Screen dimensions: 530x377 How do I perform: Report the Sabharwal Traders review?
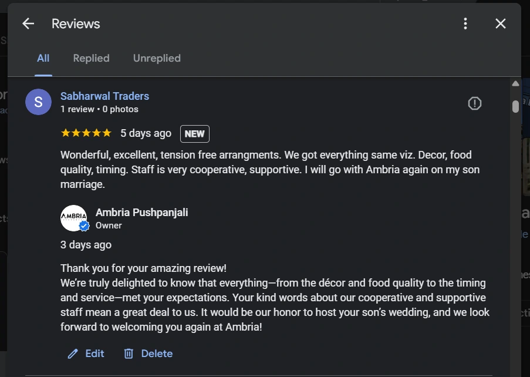[474, 103]
